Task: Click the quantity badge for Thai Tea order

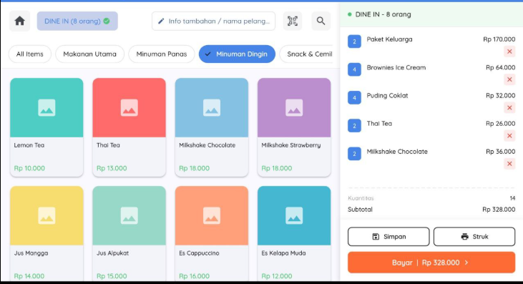Action: point(355,126)
